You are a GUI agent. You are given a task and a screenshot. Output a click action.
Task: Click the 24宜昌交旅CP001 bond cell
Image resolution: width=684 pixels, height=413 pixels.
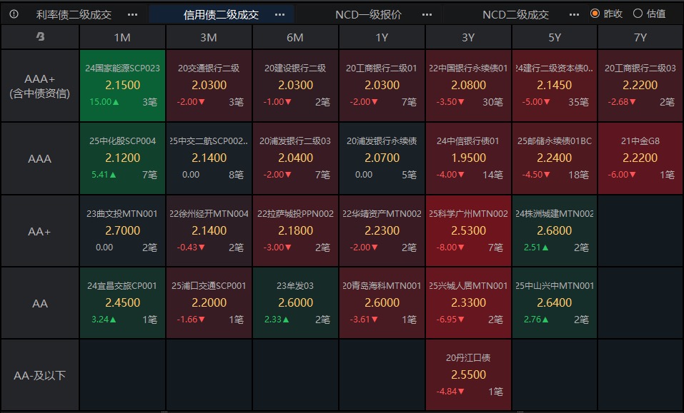pyautogui.click(x=122, y=303)
